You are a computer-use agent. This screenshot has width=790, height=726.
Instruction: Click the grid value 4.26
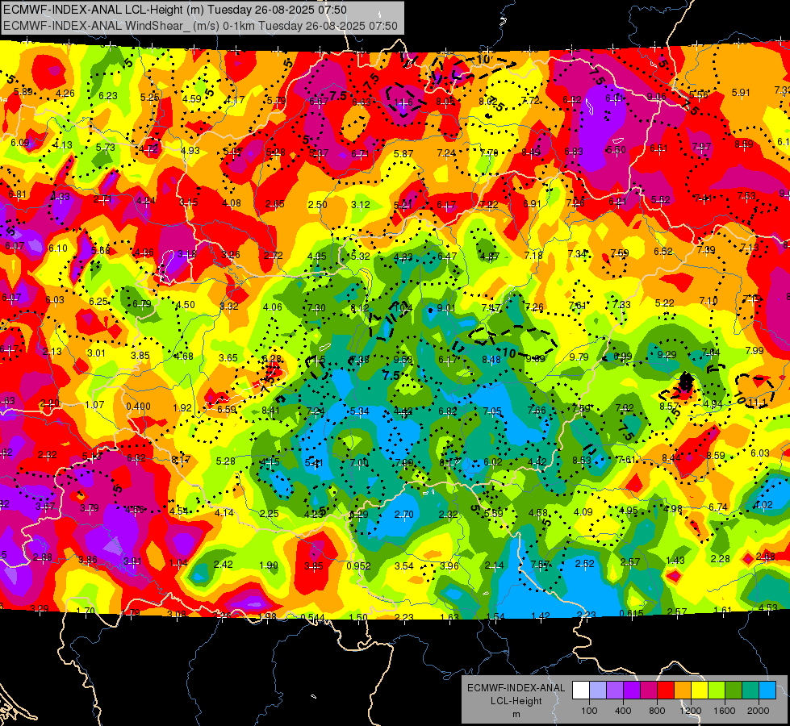point(65,94)
